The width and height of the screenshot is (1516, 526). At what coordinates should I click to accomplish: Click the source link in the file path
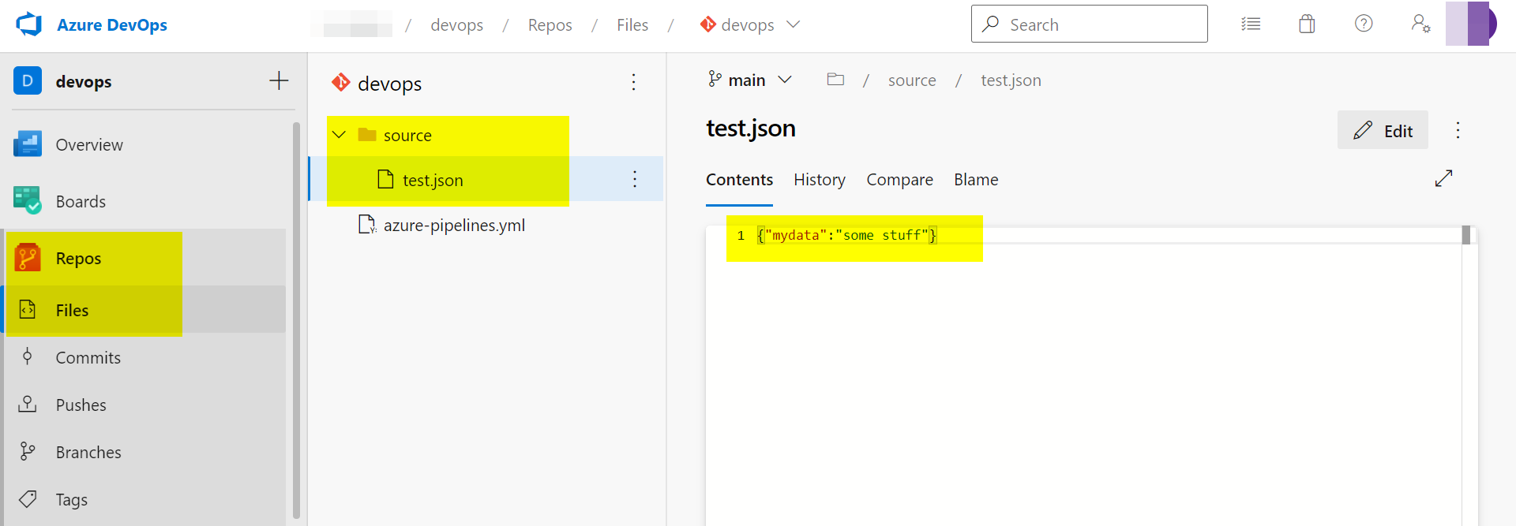tap(912, 80)
